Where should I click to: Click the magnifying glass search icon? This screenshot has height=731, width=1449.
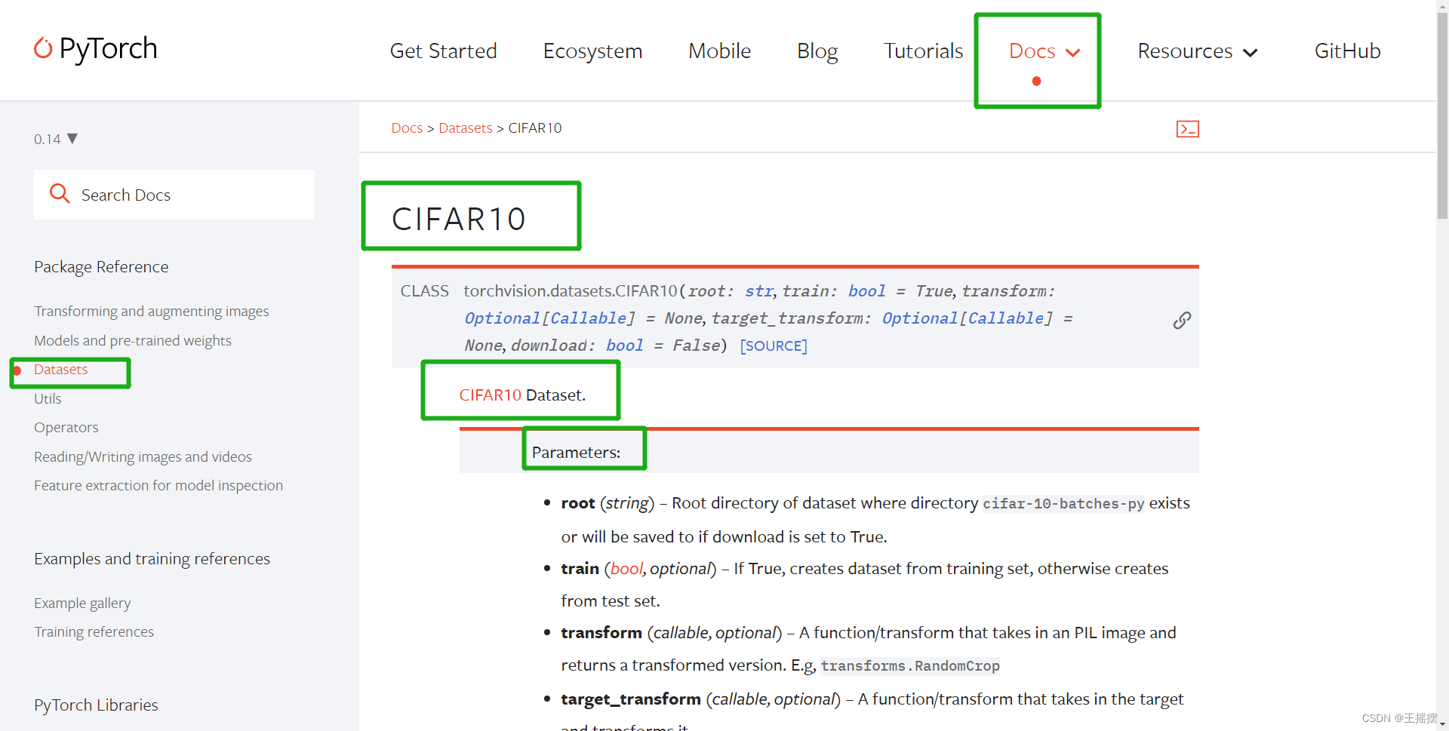tap(60, 194)
